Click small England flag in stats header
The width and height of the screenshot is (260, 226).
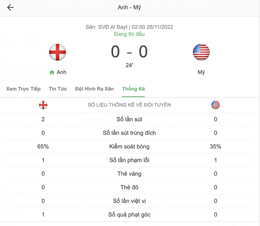coord(43,105)
